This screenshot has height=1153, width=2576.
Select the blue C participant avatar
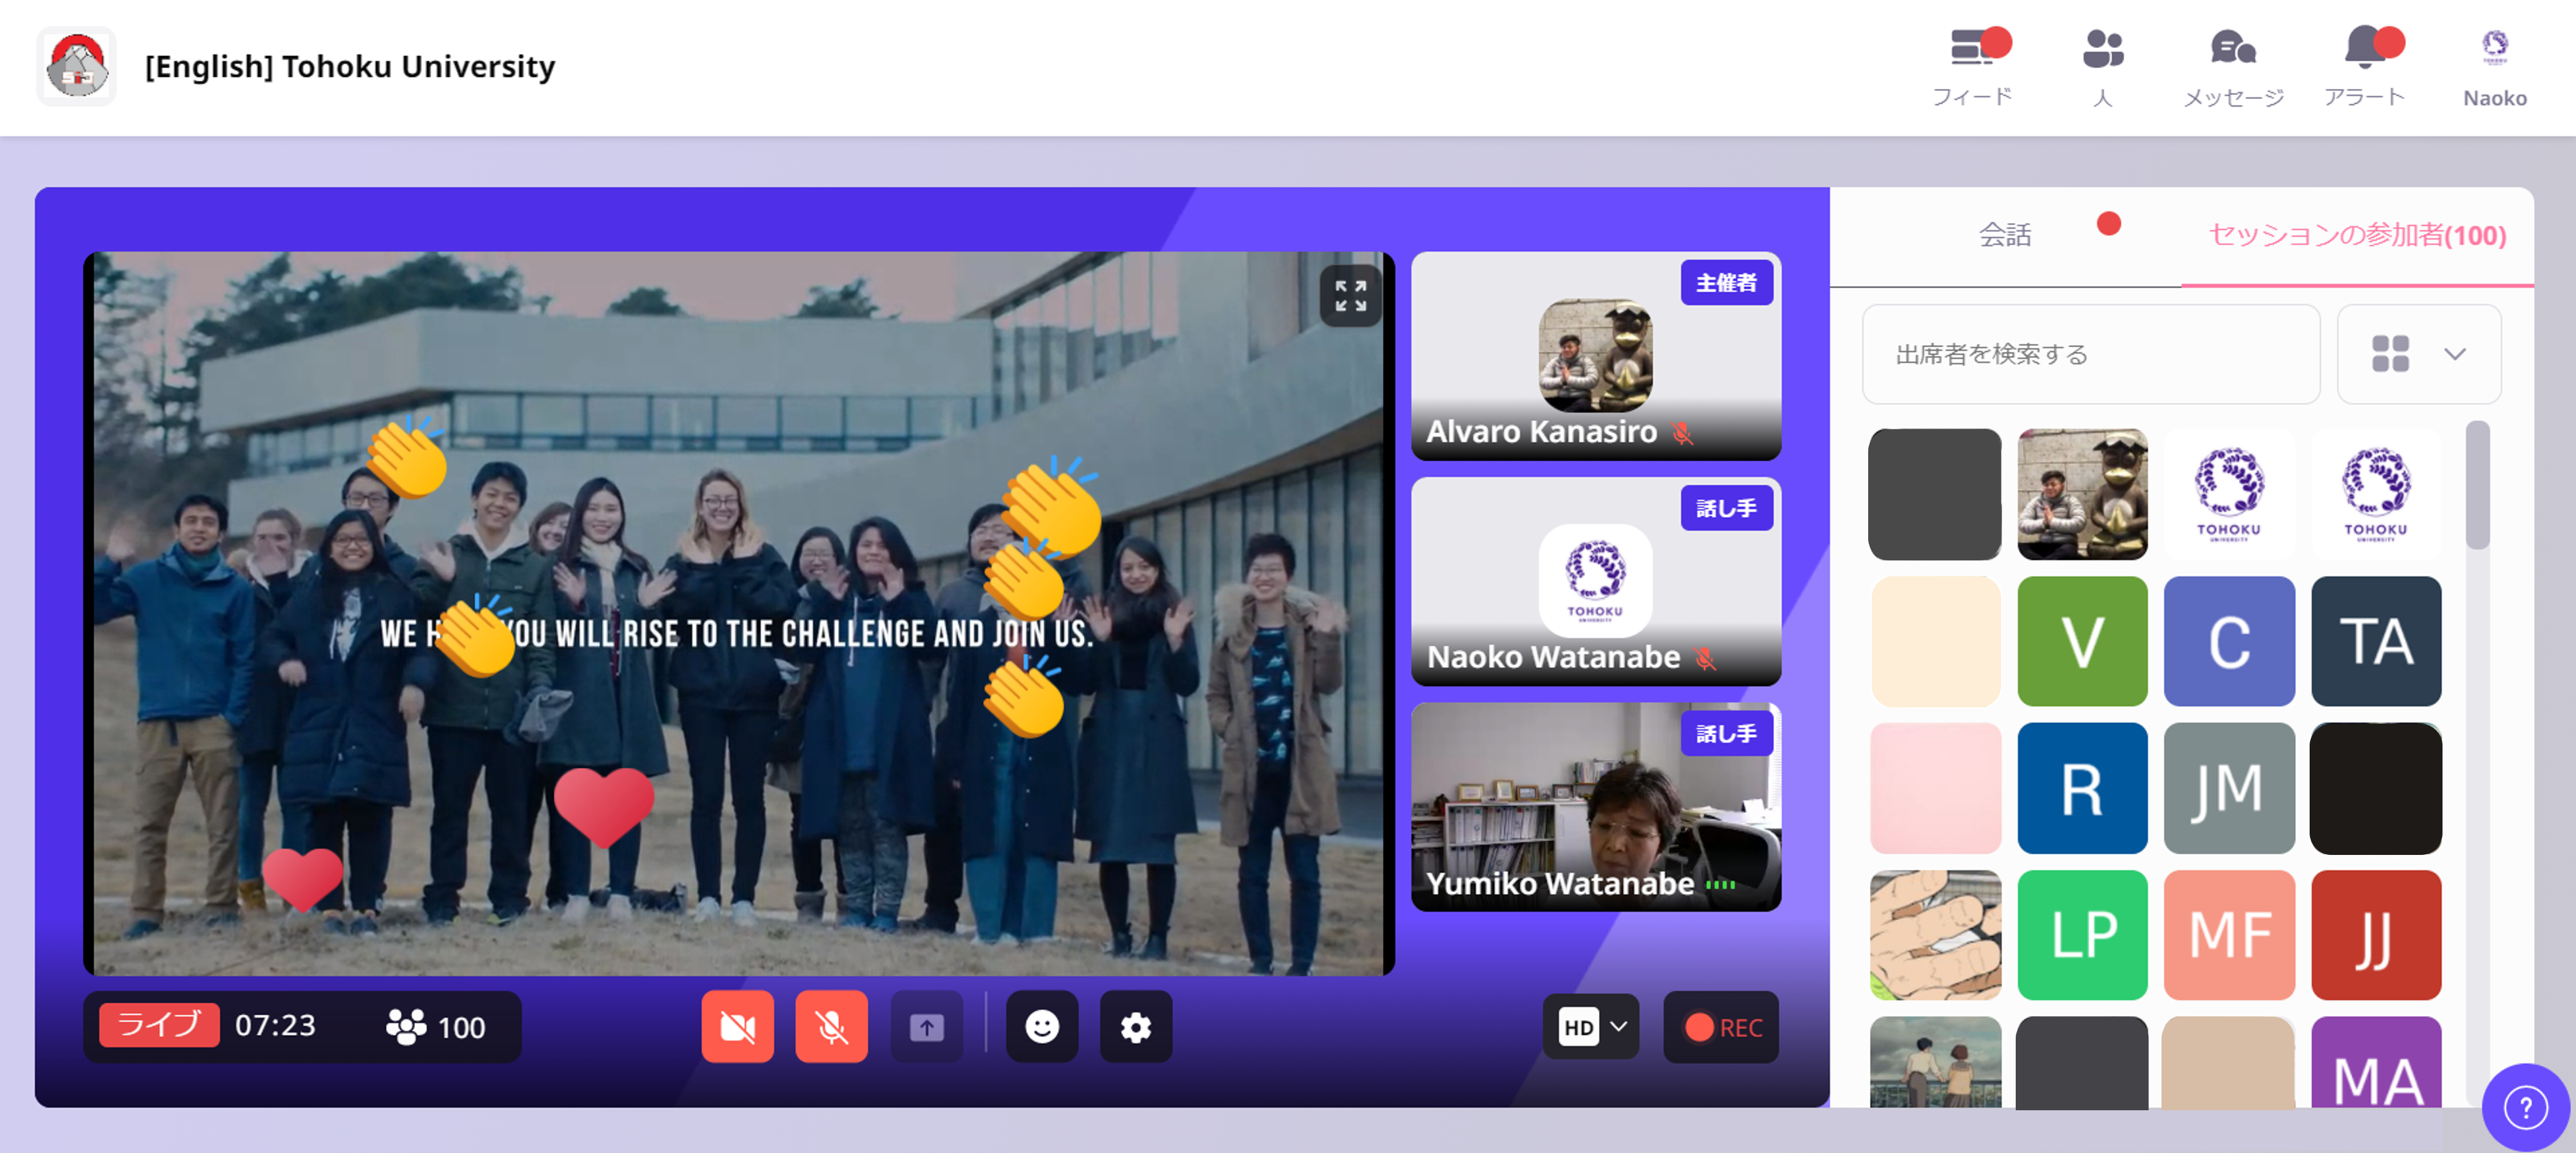pos(2229,641)
